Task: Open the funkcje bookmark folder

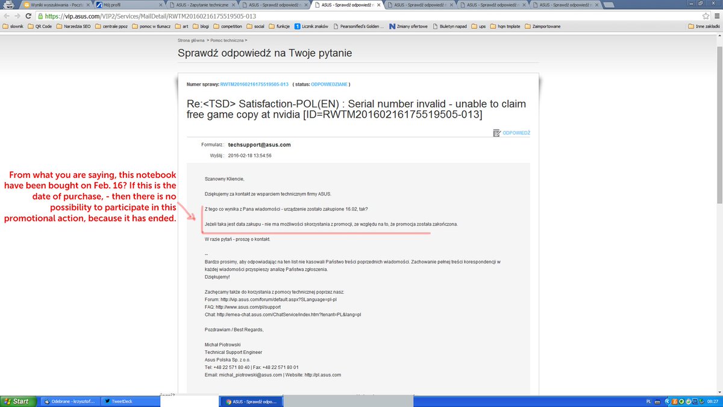Action: point(280,27)
